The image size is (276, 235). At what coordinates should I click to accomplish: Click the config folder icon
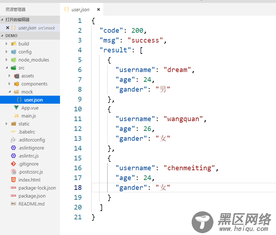tap(13, 52)
